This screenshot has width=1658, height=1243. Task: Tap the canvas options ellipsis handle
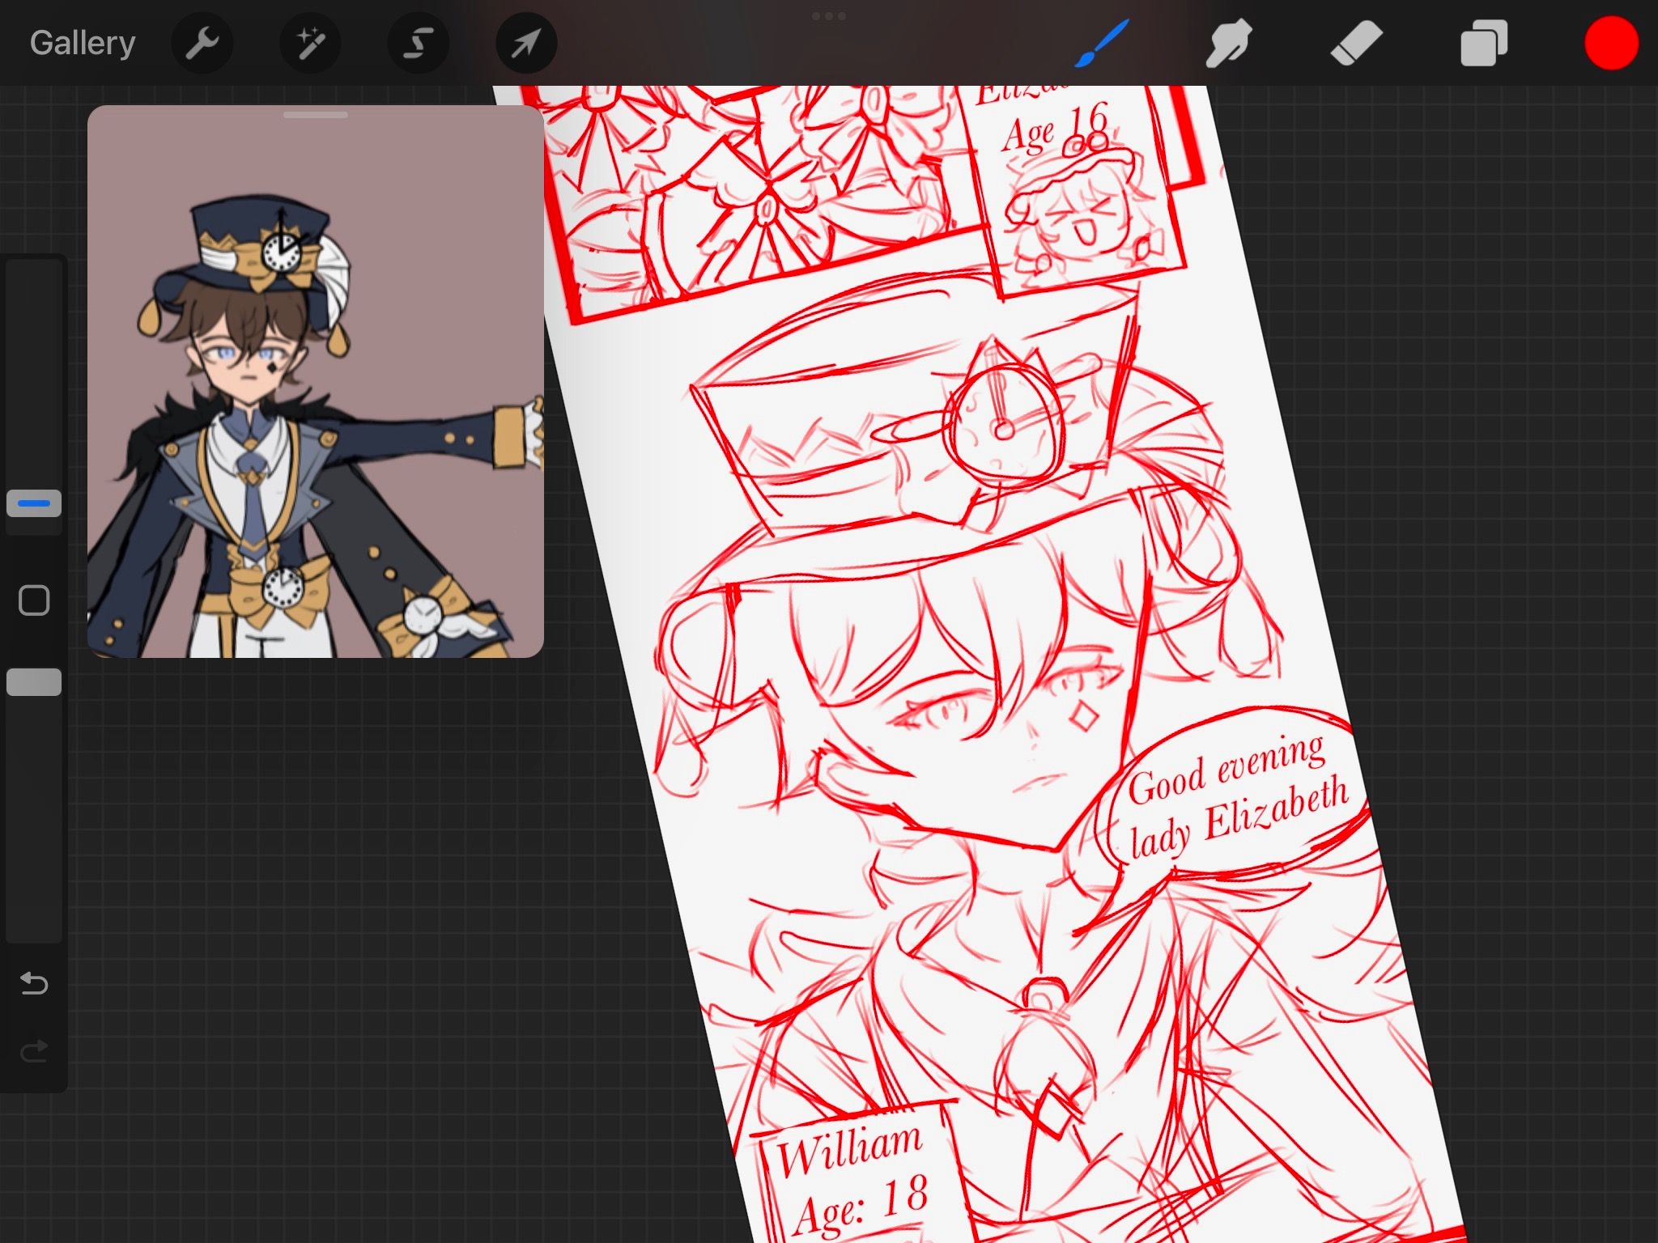click(829, 15)
